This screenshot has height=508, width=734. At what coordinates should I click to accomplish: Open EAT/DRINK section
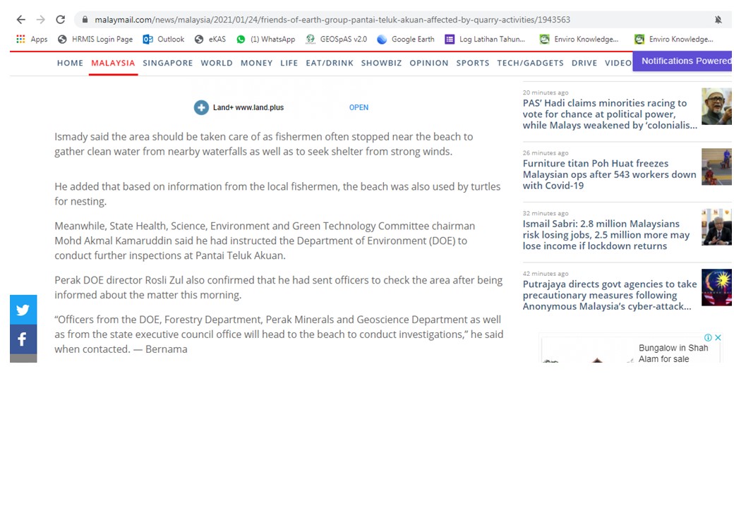[330, 63]
